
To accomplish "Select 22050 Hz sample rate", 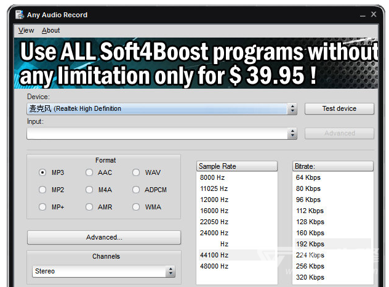I will point(237,222).
